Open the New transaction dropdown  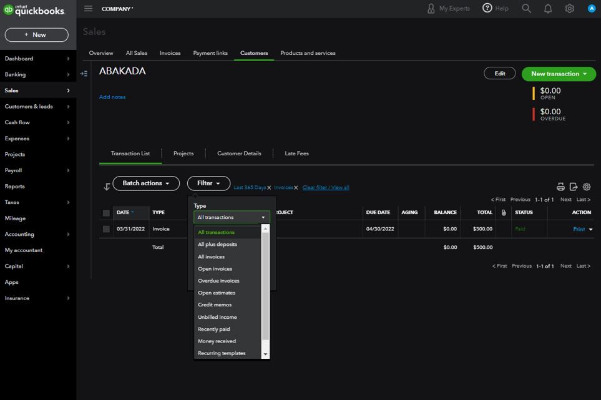click(559, 74)
